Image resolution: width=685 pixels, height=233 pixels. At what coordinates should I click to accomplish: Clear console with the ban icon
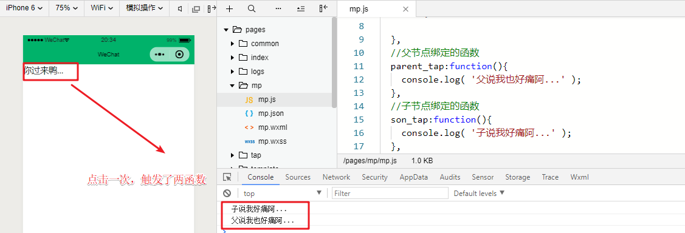pos(227,194)
